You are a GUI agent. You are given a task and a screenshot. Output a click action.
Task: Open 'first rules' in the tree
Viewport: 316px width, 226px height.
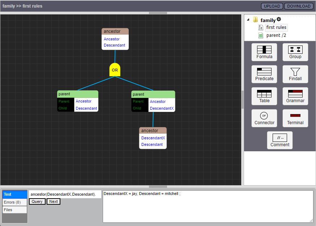coord(276,27)
